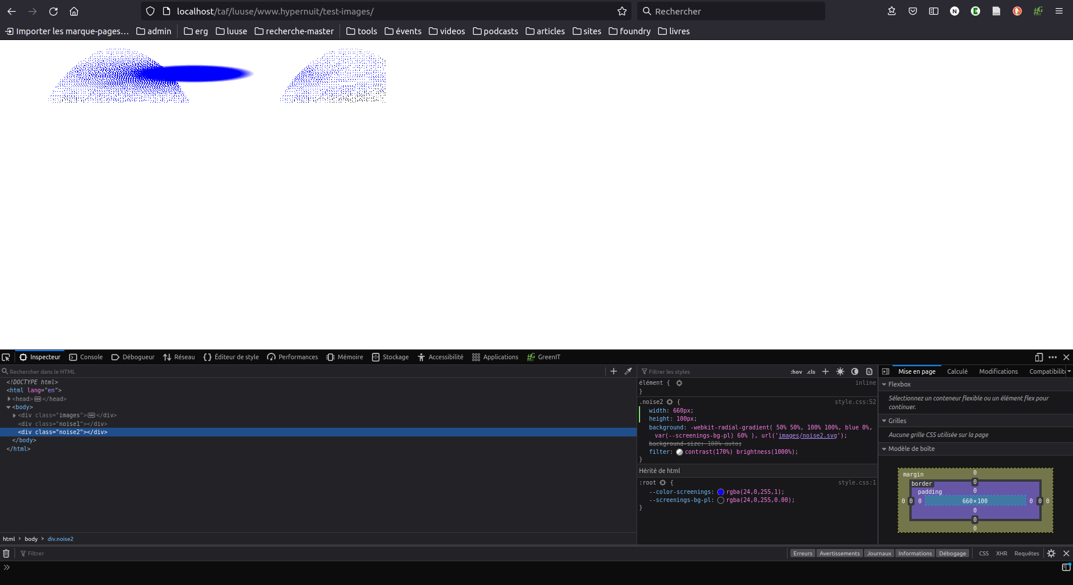Add a new CSS rule
1073x585 pixels.
click(x=826, y=371)
